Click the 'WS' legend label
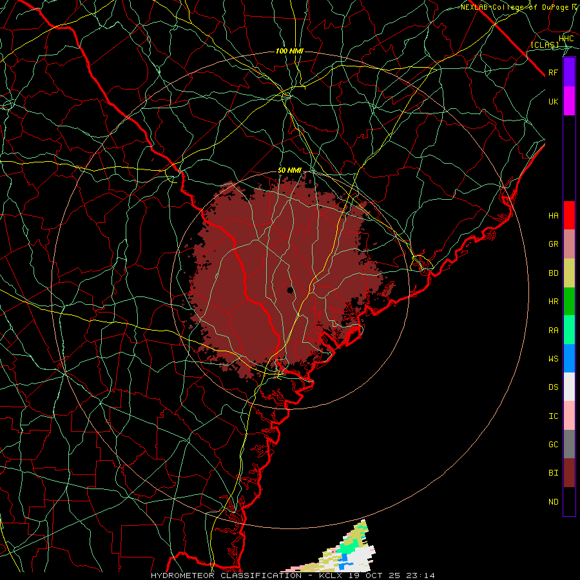This screenshot has height=580, width=580. [x=553, y=359]
